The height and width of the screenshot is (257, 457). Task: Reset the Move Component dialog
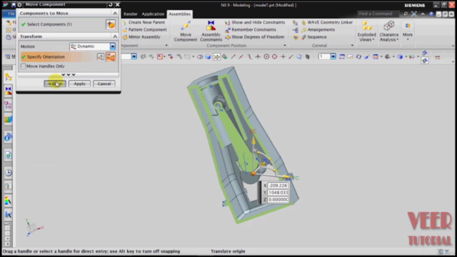click(110, 5)
